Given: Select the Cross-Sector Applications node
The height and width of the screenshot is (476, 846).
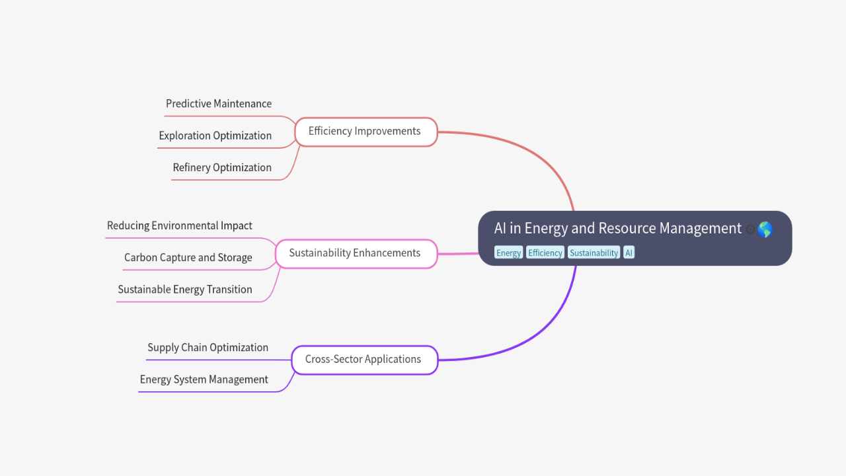Looking at the screenshot, I should [x=364, y=360].
